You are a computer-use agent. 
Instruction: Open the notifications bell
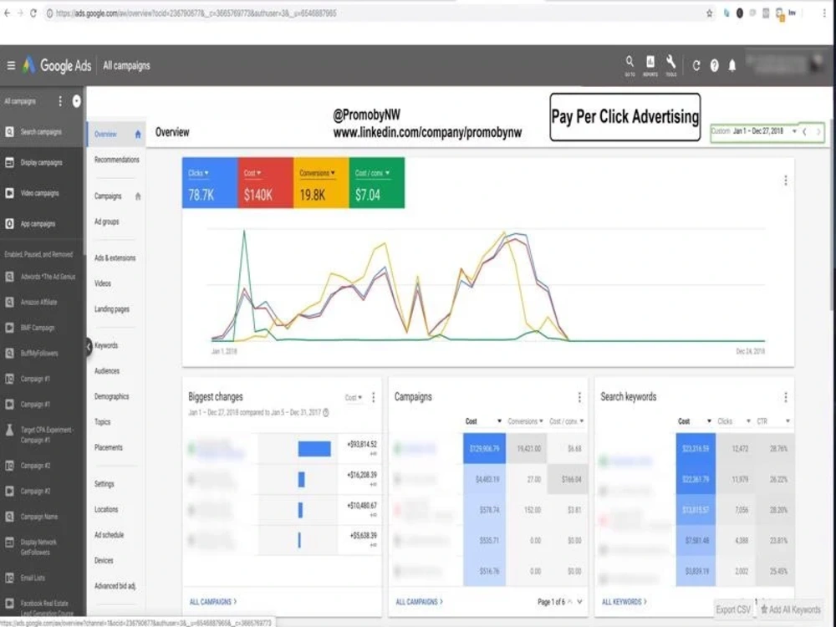tap(732, 65)
